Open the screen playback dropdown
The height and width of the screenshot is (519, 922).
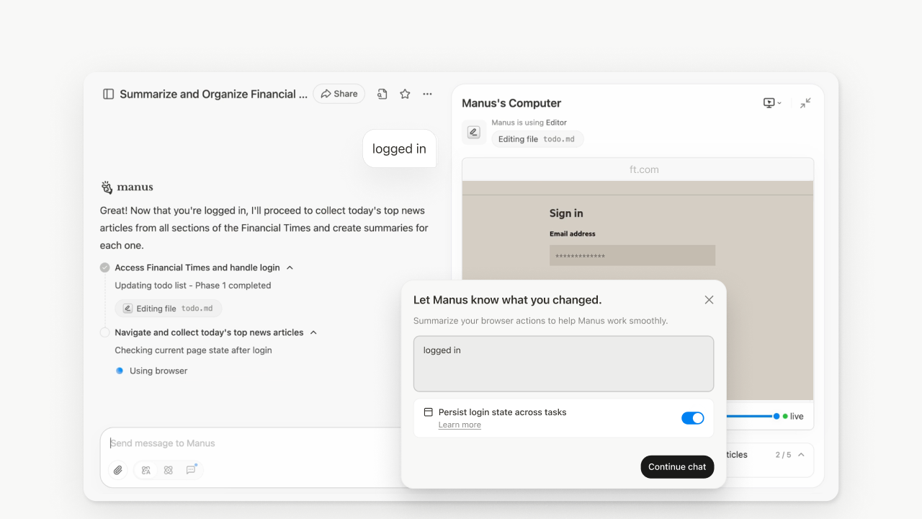(x=772, y=103)
